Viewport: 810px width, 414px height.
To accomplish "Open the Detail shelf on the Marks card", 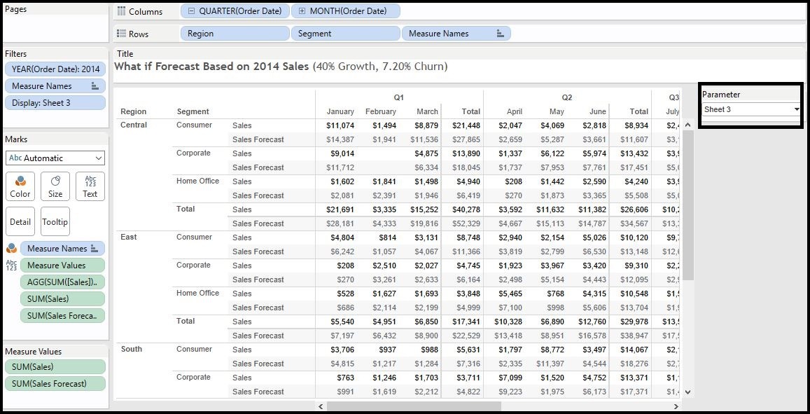I will [20, 221].
